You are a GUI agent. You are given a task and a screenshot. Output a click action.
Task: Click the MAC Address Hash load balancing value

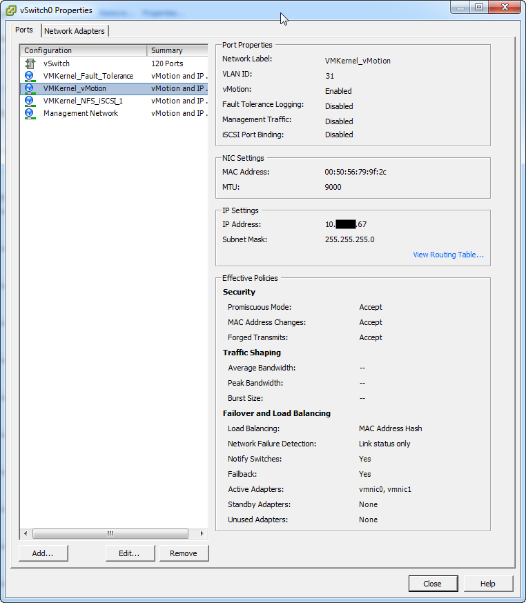point(390,428)
